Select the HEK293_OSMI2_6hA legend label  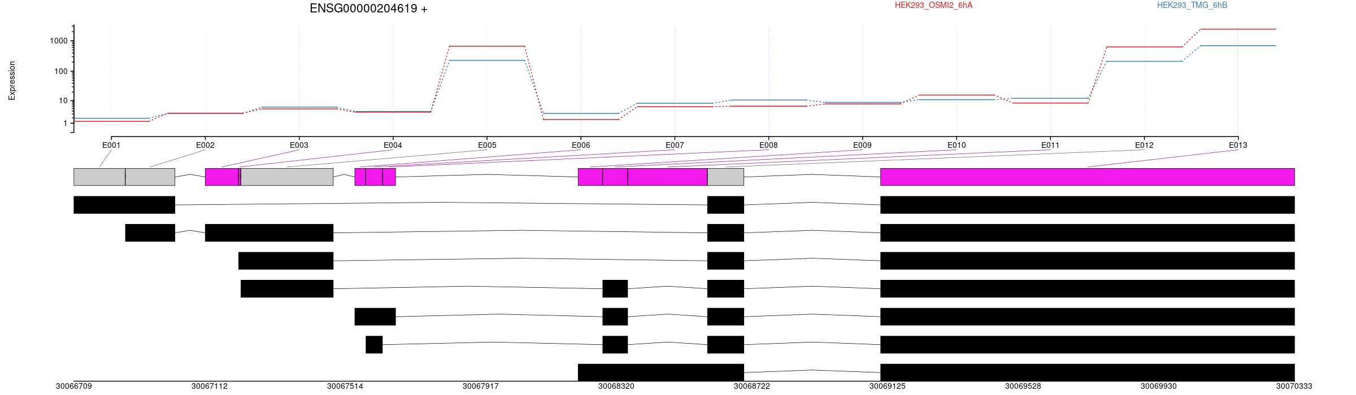[933, 5]
